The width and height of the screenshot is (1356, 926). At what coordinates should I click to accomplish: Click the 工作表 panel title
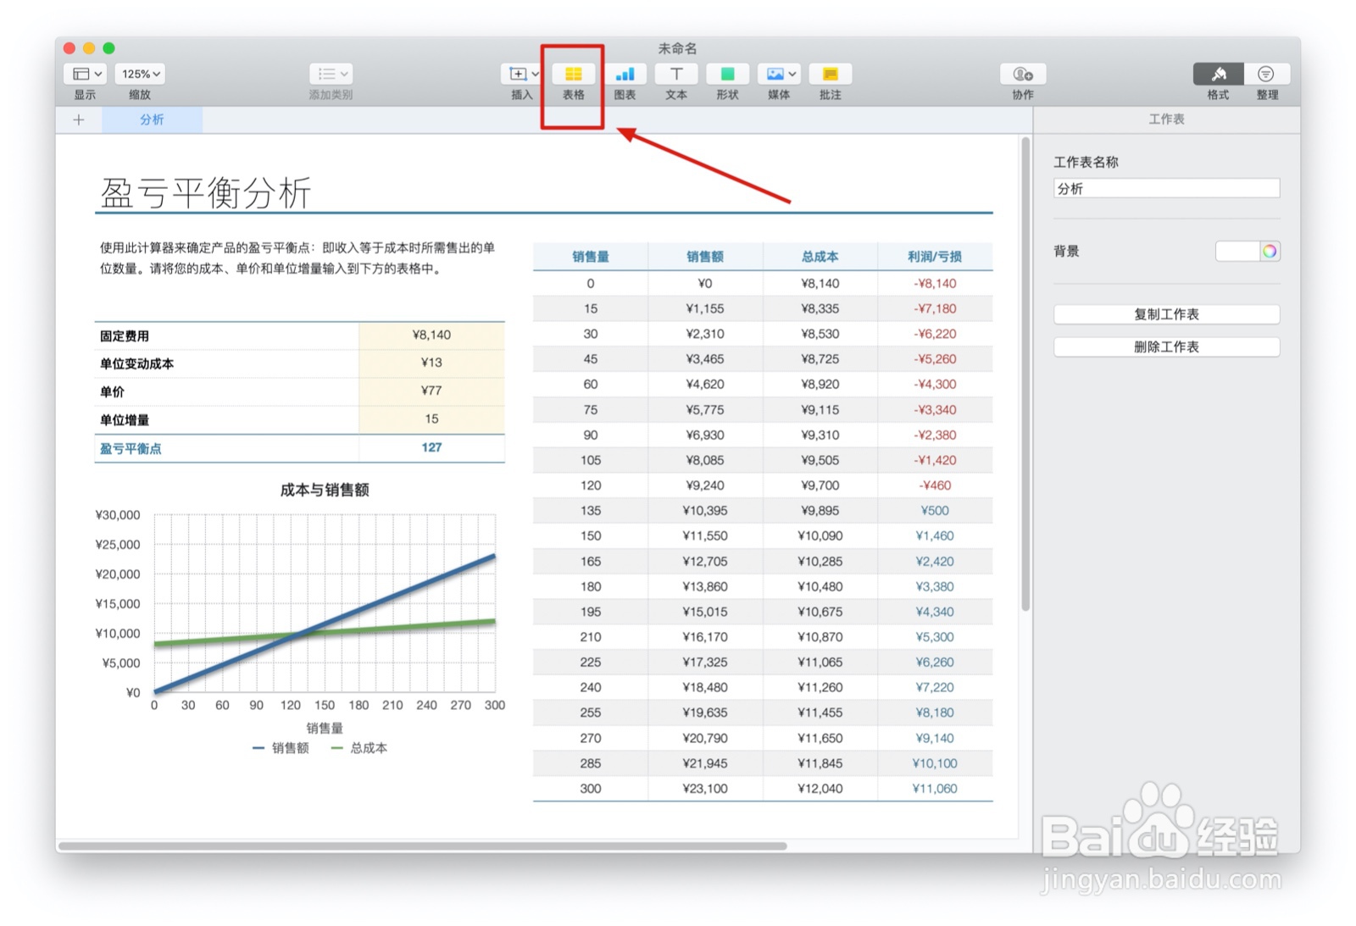(x=1164, y=119)
